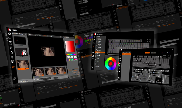Open music note icon in LCD Editor sidebar
Image resolution: width=182 pixels, height=108 pixels.
pyautogui.click(x=12, y=62)
